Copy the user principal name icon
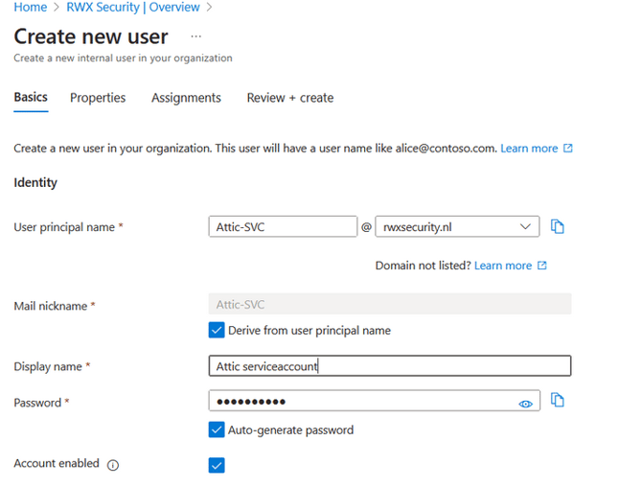 click(558, 227)
